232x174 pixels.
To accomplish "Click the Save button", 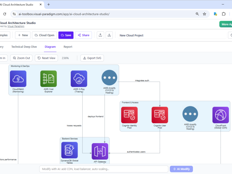I will 66,35.
